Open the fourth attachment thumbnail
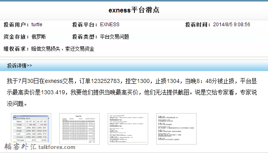The width and height of the screenshot is (268, 153). (176, 129)
